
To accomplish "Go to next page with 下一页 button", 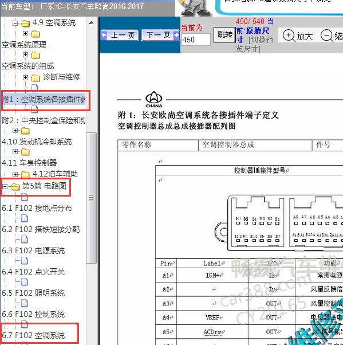I will click(x=160, y=35).
